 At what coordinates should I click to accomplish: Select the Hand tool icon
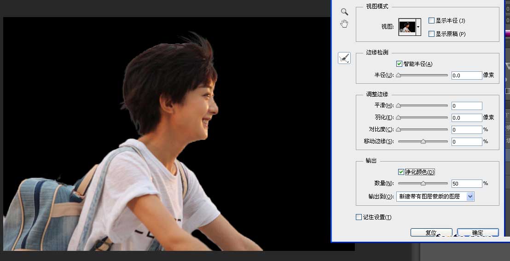point(344,24)
